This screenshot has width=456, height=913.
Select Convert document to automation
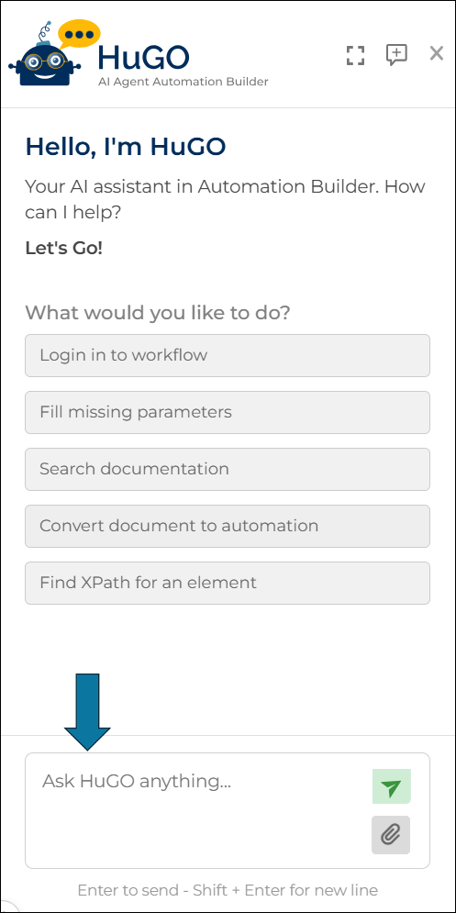(228, 526)
